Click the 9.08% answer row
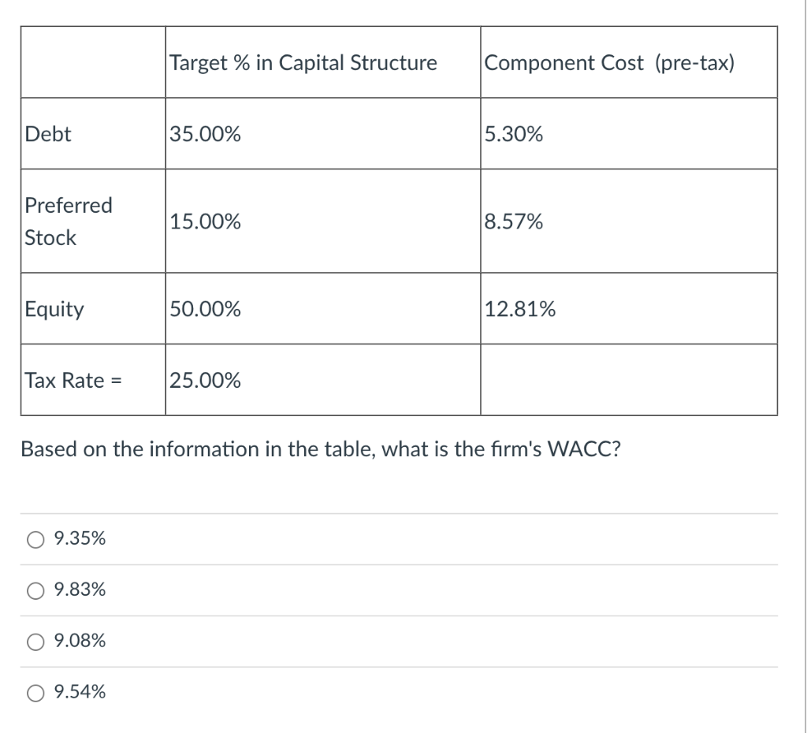Screen dimensions: 807x733 [78, 641]
